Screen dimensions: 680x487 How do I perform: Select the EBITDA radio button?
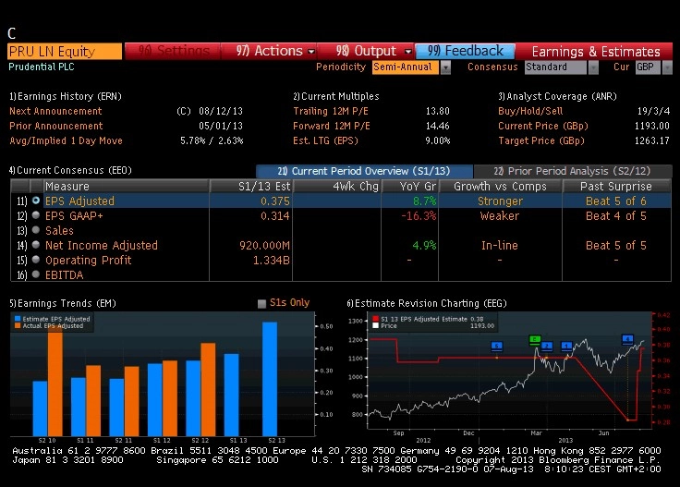coord(36,274)
